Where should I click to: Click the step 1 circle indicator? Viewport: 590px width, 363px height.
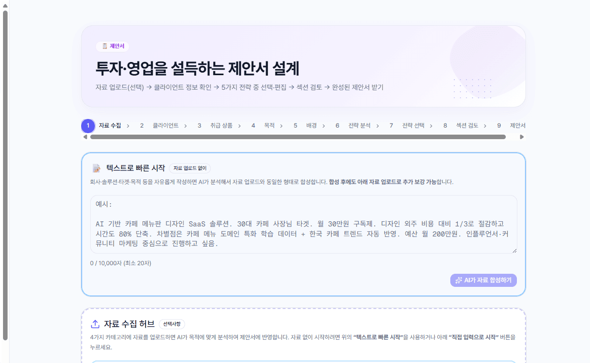pos(88,126)
